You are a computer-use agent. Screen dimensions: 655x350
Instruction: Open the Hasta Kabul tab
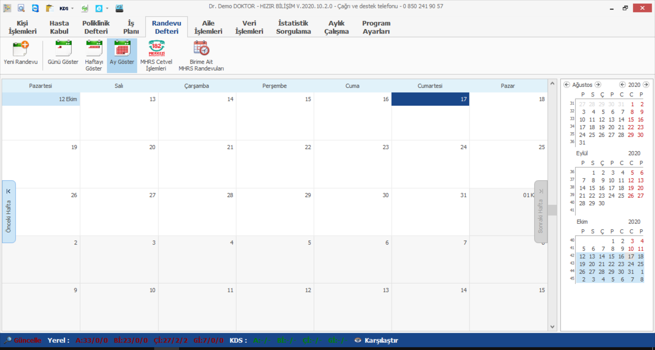[x=59, y=27]
